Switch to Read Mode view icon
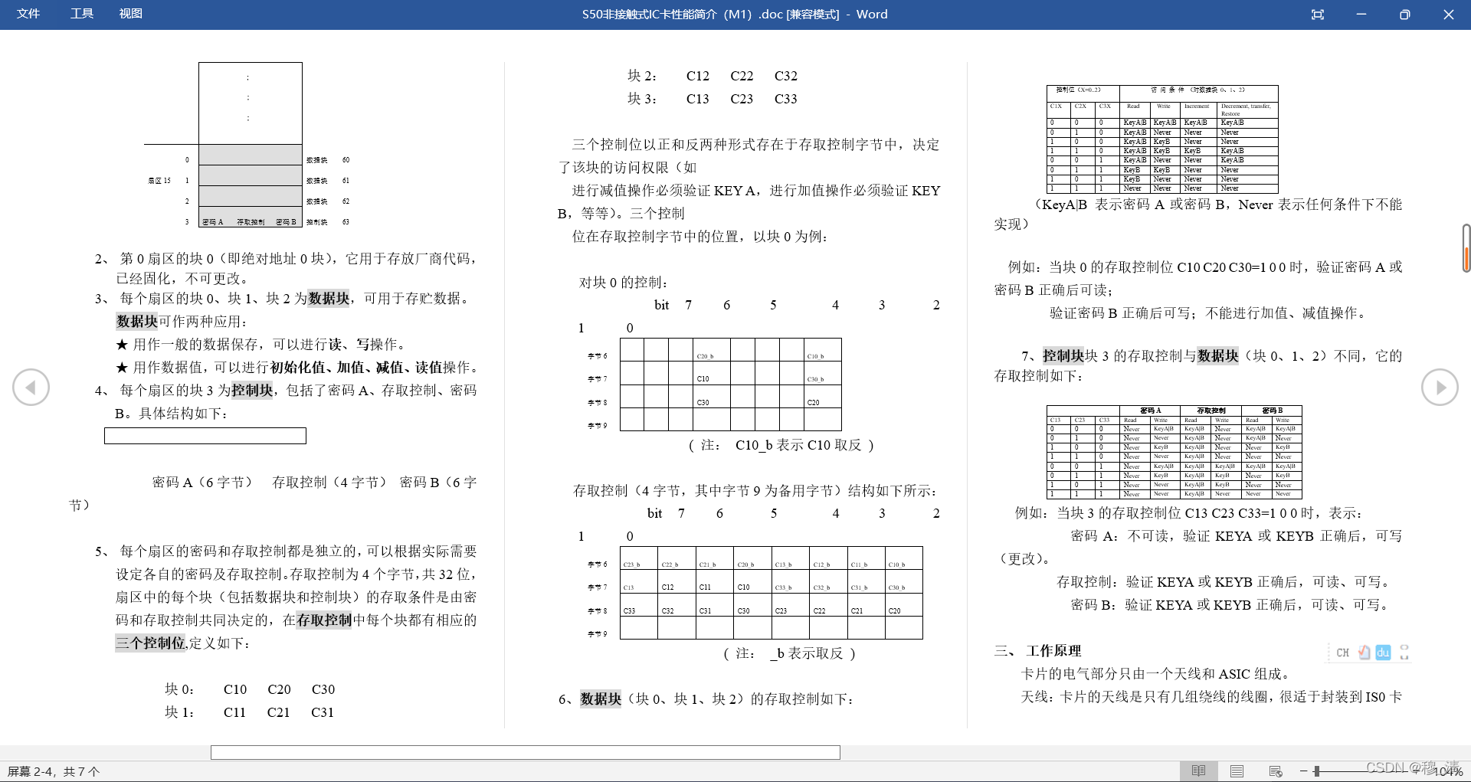The width and height of the screenshot is (1471, 782). click(x=1198, y=771)
